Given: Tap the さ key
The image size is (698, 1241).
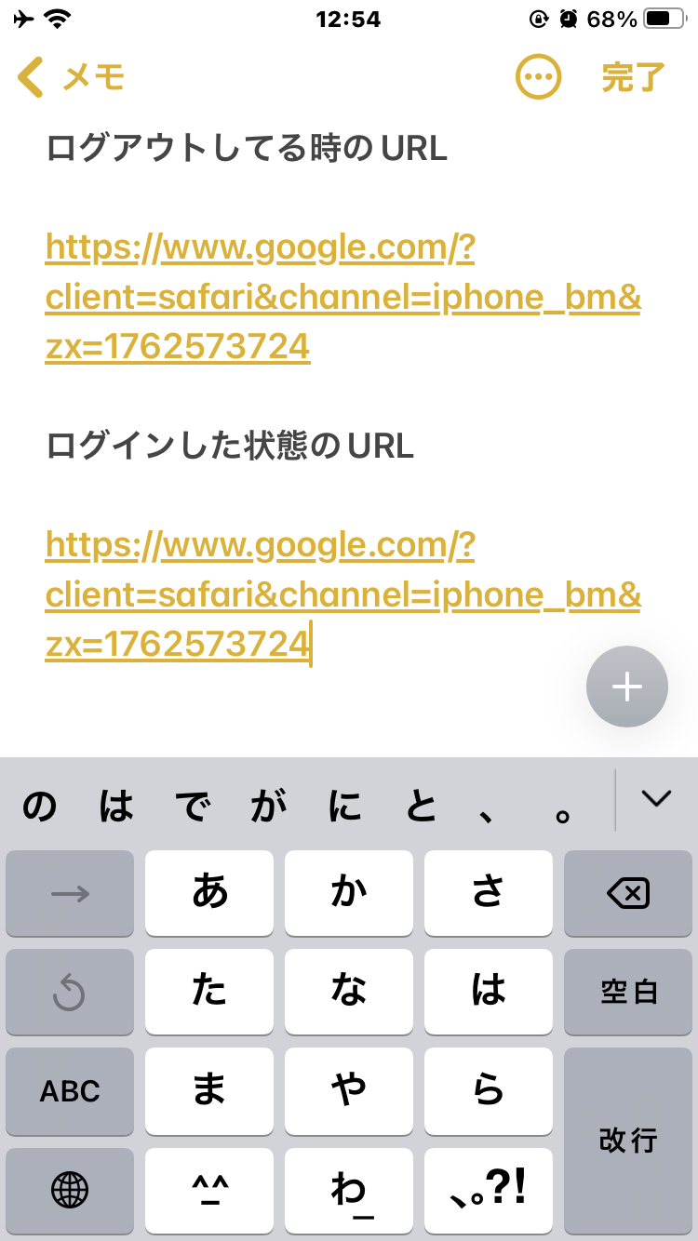Looking at the screenshot, I should (489, 893).
